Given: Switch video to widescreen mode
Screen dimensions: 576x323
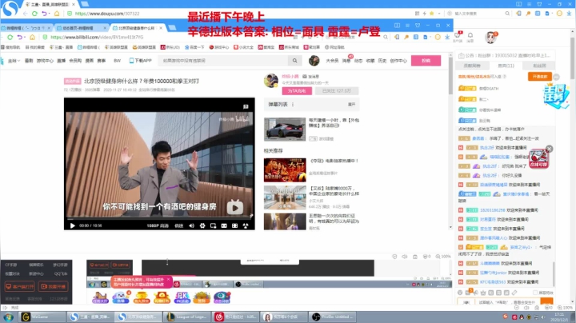Looking at the screenshot, I should 224,225.
